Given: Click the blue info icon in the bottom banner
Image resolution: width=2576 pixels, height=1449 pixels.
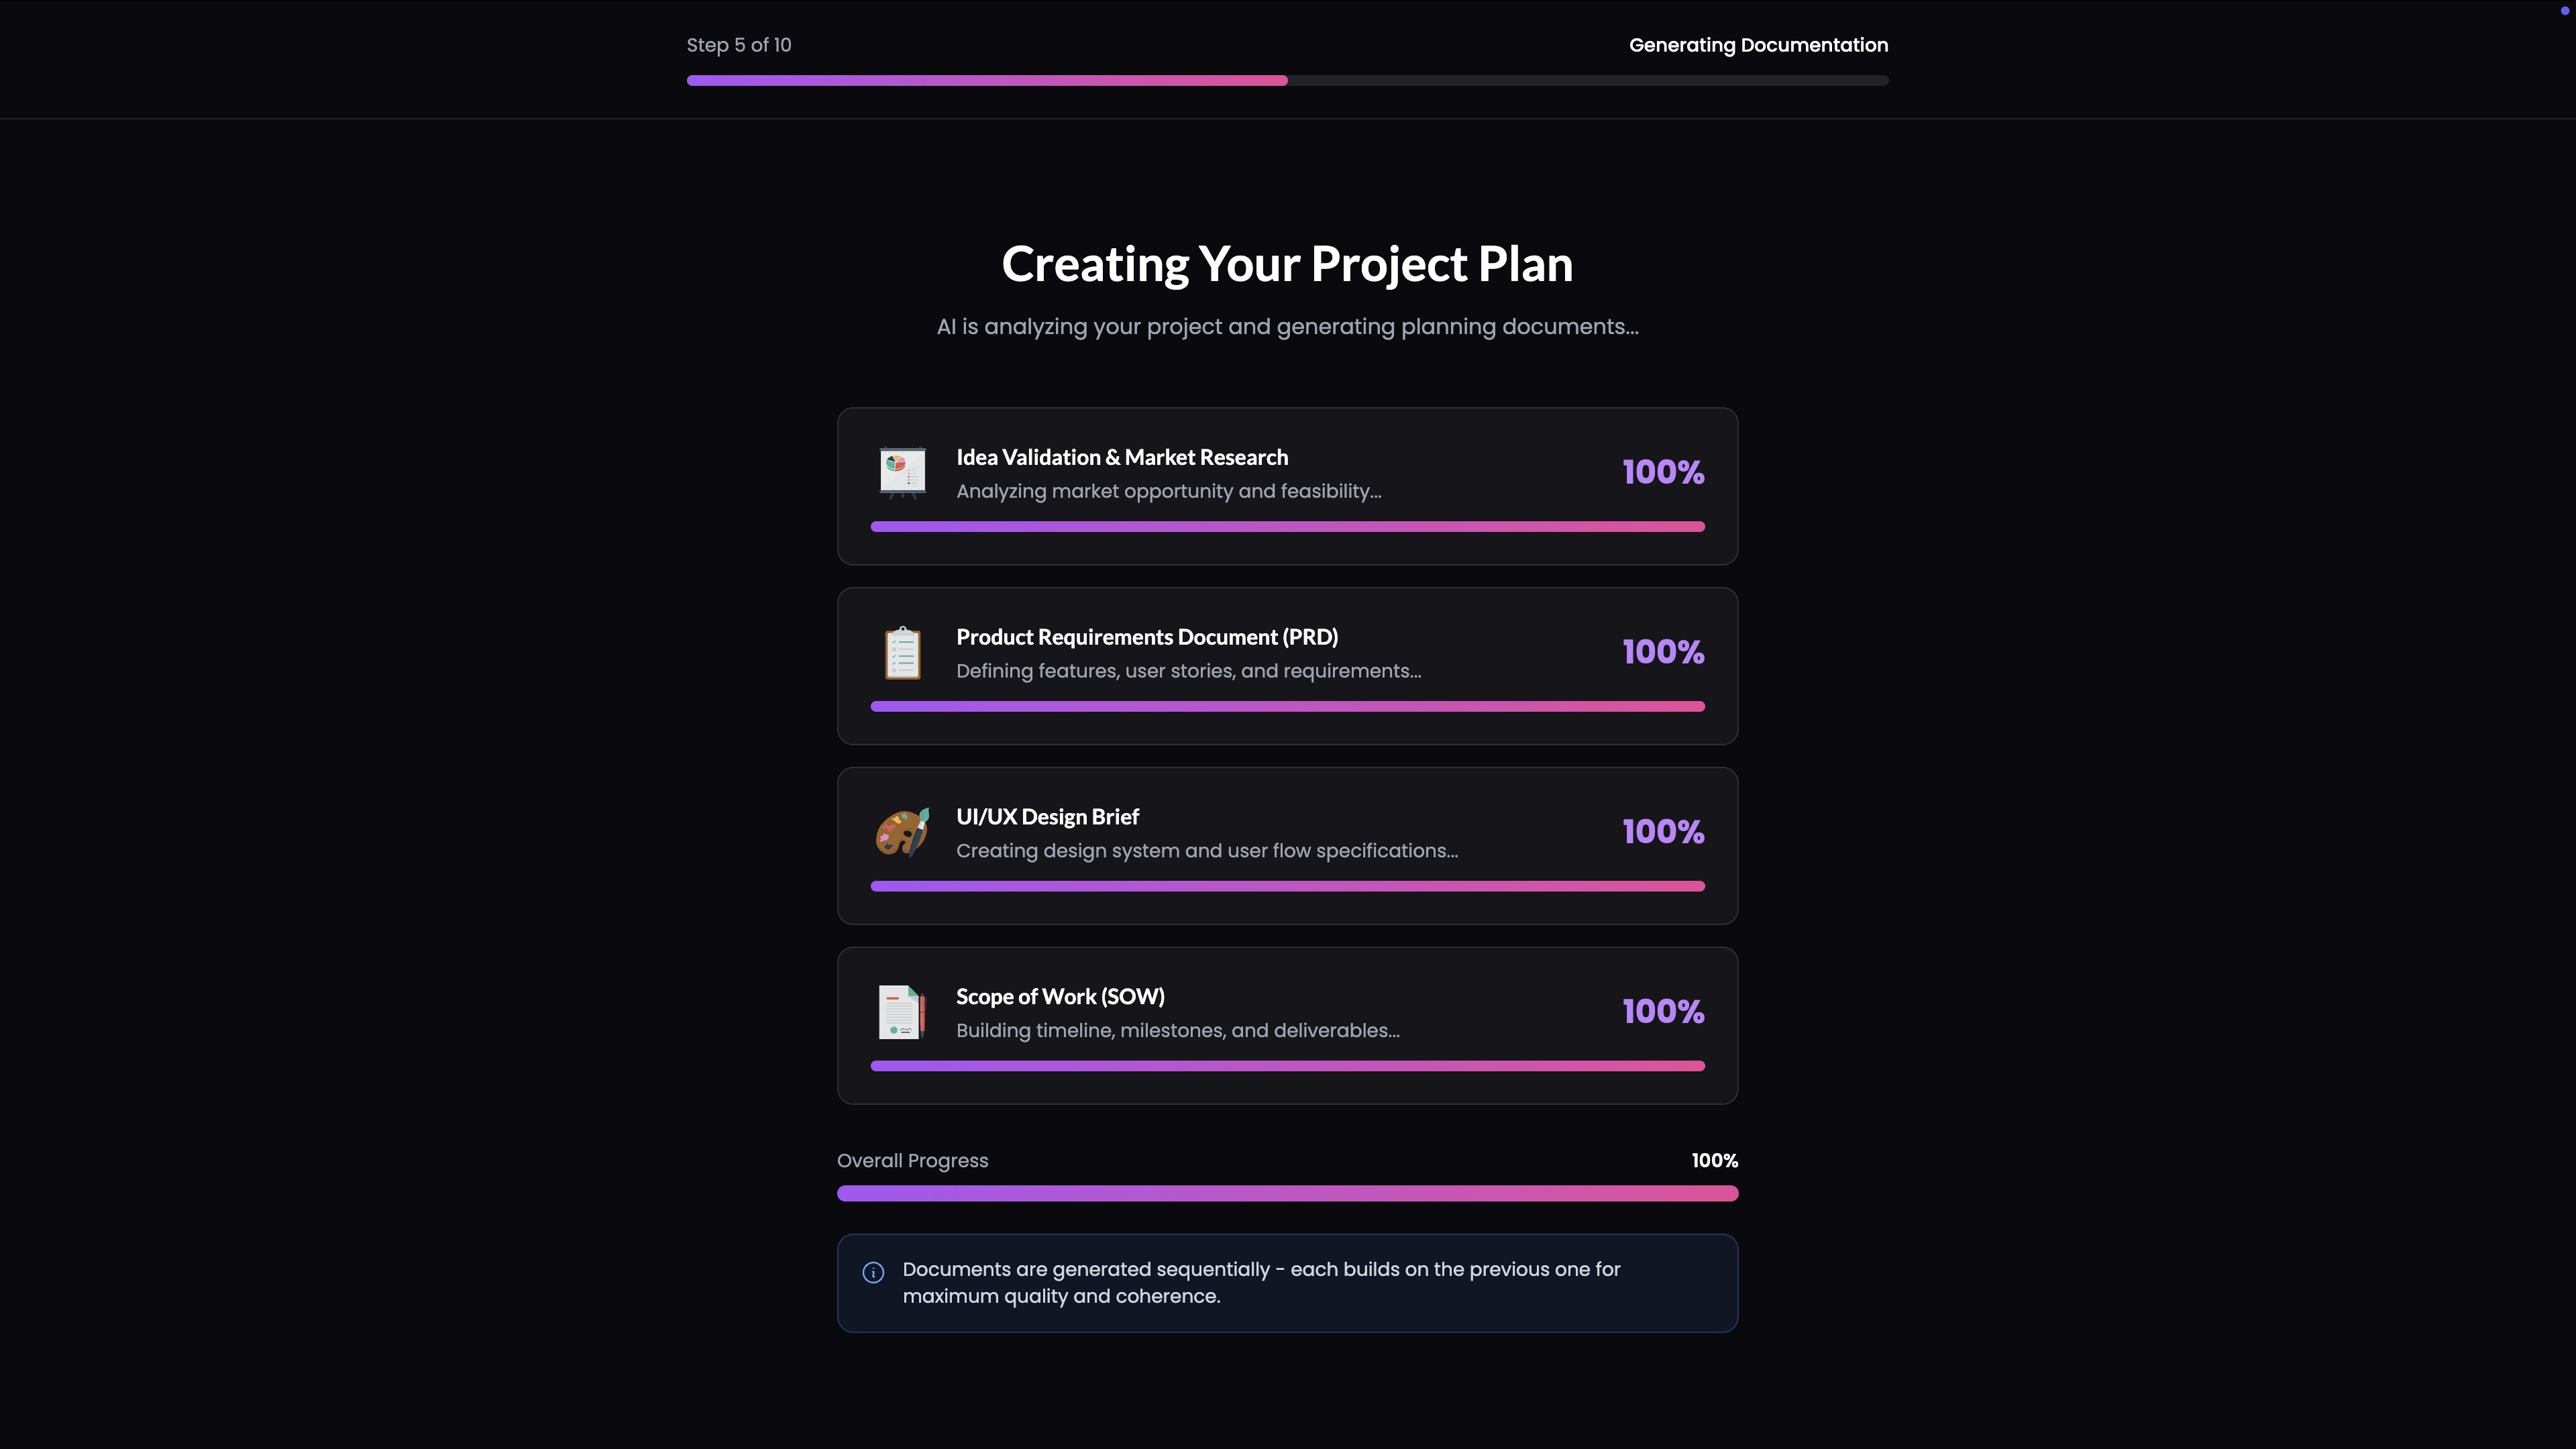Looking at the screenshot, I should tap(872, 1273).
